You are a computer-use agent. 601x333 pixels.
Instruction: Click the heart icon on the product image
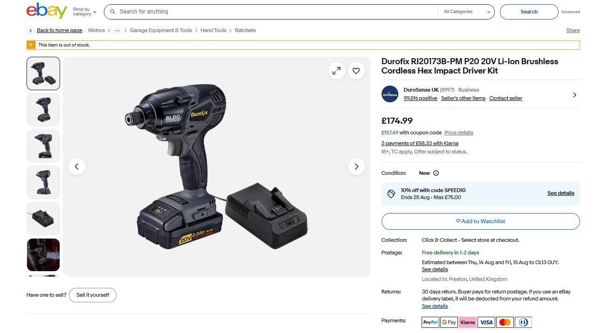point(356,71)
